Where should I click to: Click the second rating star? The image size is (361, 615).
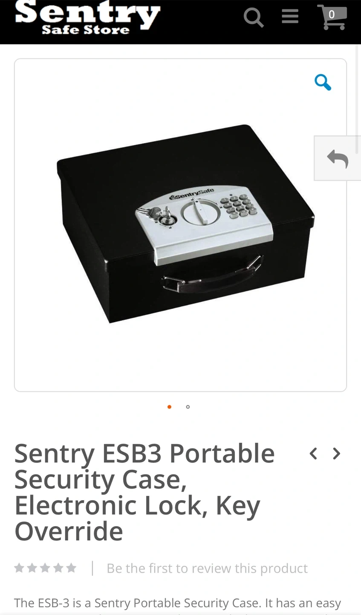point(32,568)
